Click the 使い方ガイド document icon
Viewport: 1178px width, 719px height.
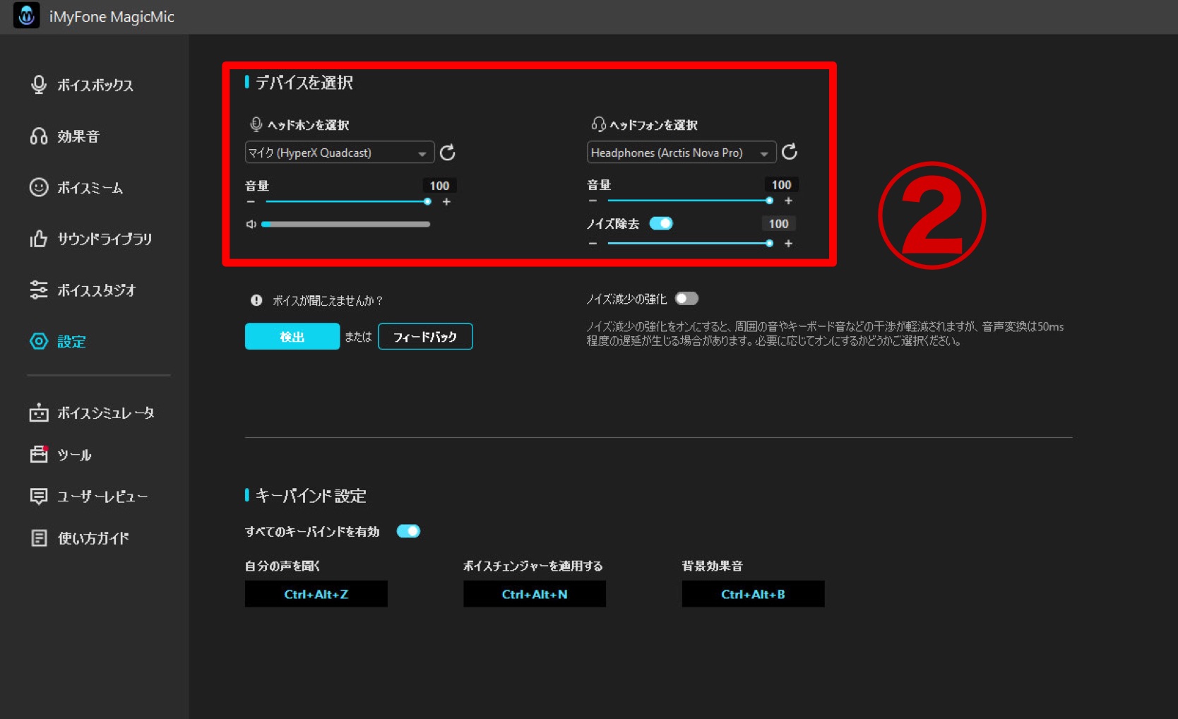tap(39, 538)
